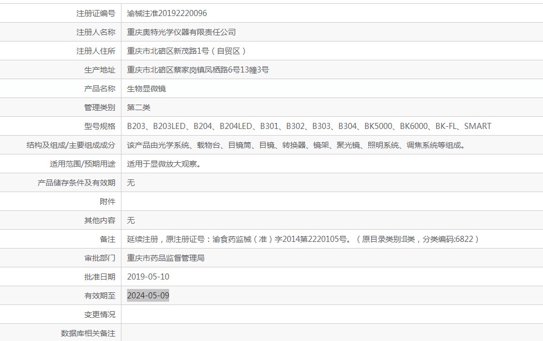Select production address 蔡家岗镇凤栖路6号13幢3号
The width and height of the screenshot is (543, 341).
221,70
